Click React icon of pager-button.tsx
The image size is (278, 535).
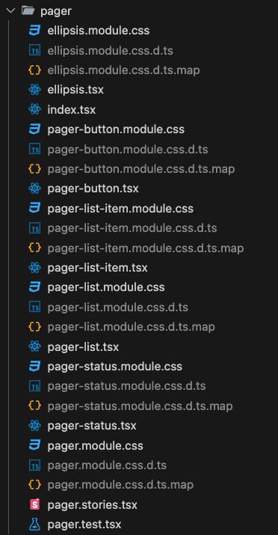point(34,189)
